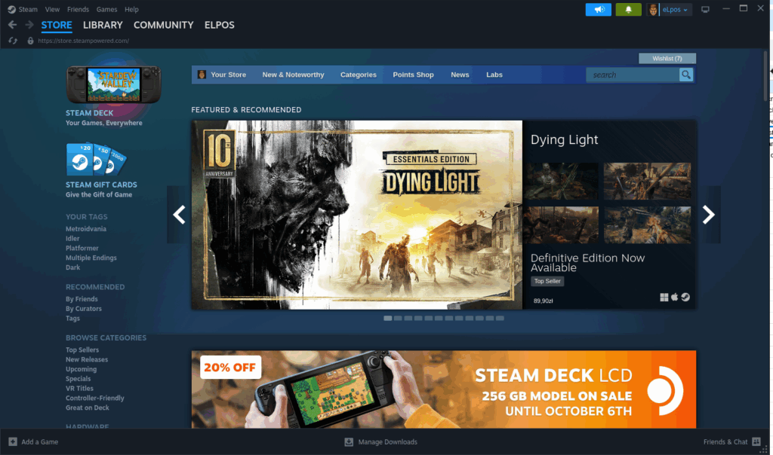Screen dimensions: 773x455
Task: Open the Multiple Endings tag link
Action: coord(91,258)
